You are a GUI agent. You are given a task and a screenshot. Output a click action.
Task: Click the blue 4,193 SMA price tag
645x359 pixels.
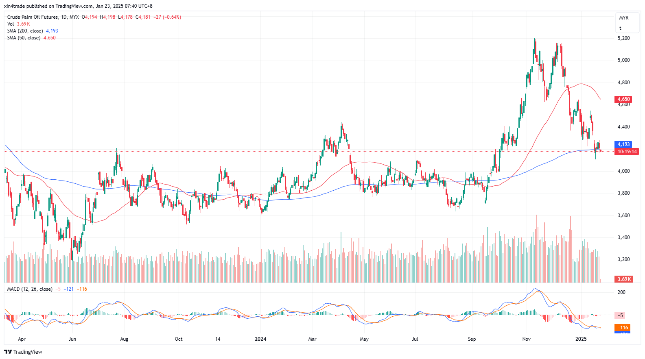coord(623,144)
